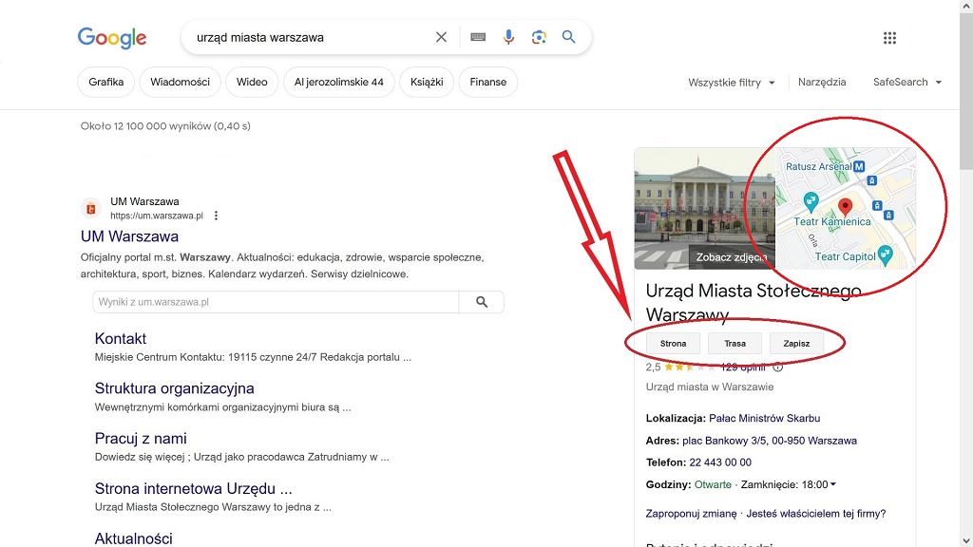973x547 pixels.
Task: Open the 'Struktura organizacyjna' sitelink
Action: (x=175, y=388)
